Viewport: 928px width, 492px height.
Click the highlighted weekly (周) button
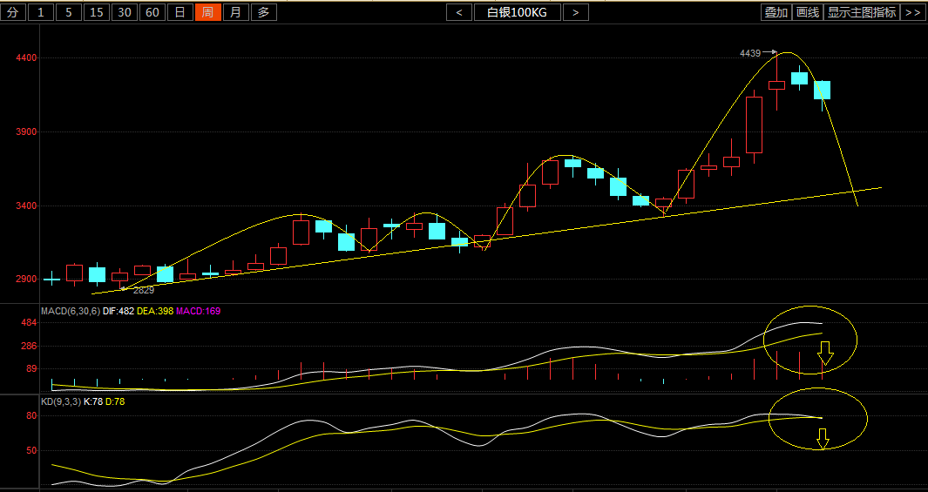[208, 12]
